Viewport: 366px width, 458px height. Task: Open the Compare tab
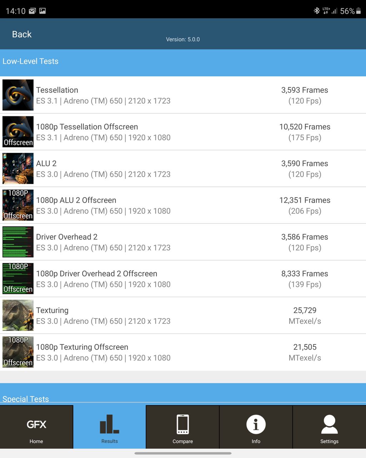(183, 427)
